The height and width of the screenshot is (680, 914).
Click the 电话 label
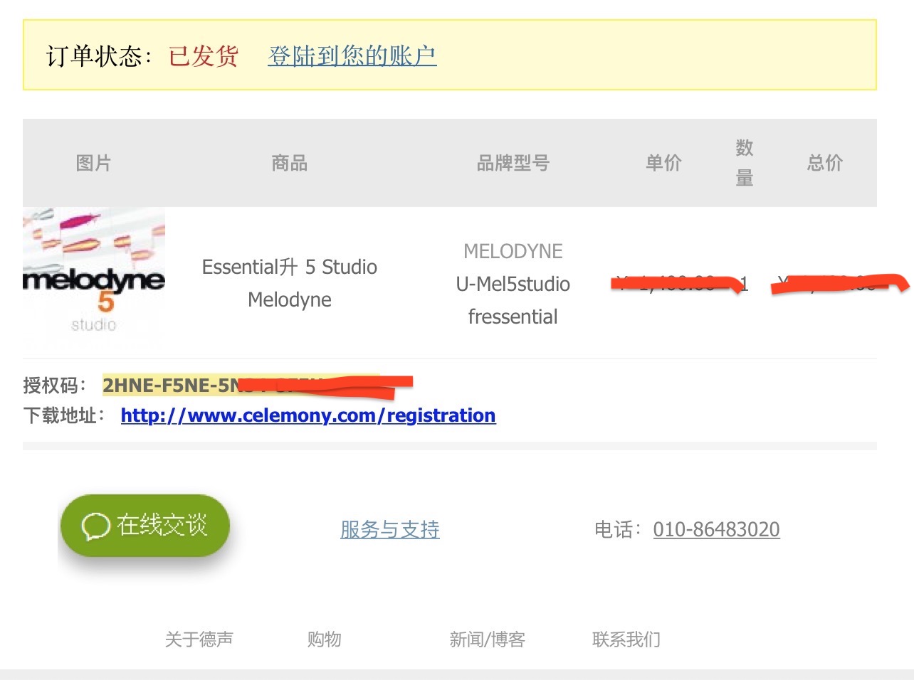coord(618,529)
